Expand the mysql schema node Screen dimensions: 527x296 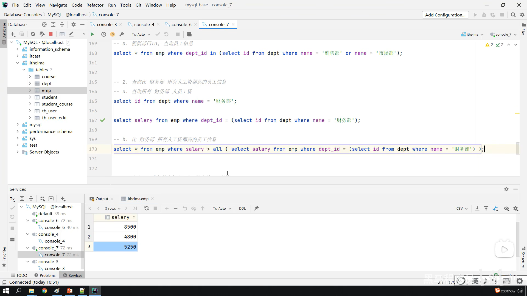(x=18, y=124)
